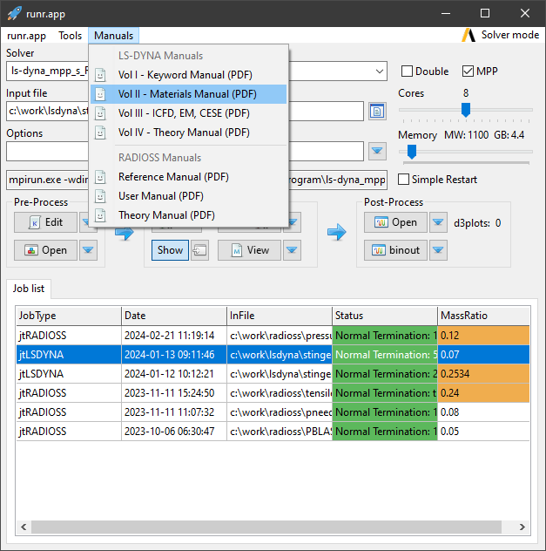Open the Tools menu

coord(71,36)
